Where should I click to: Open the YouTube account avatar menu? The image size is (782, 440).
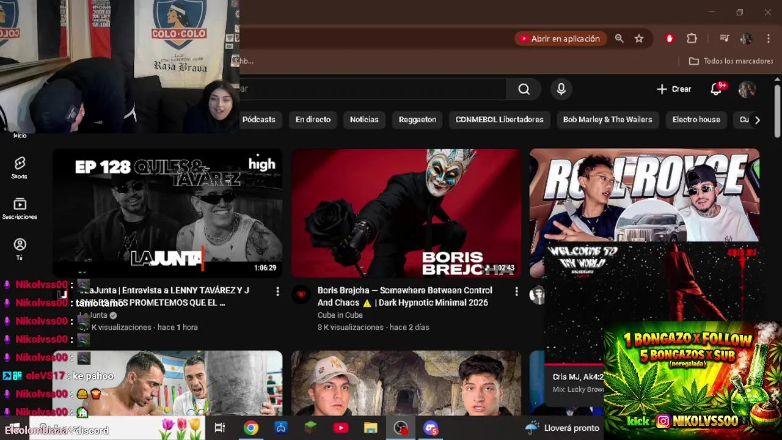[x=747, y=89]
